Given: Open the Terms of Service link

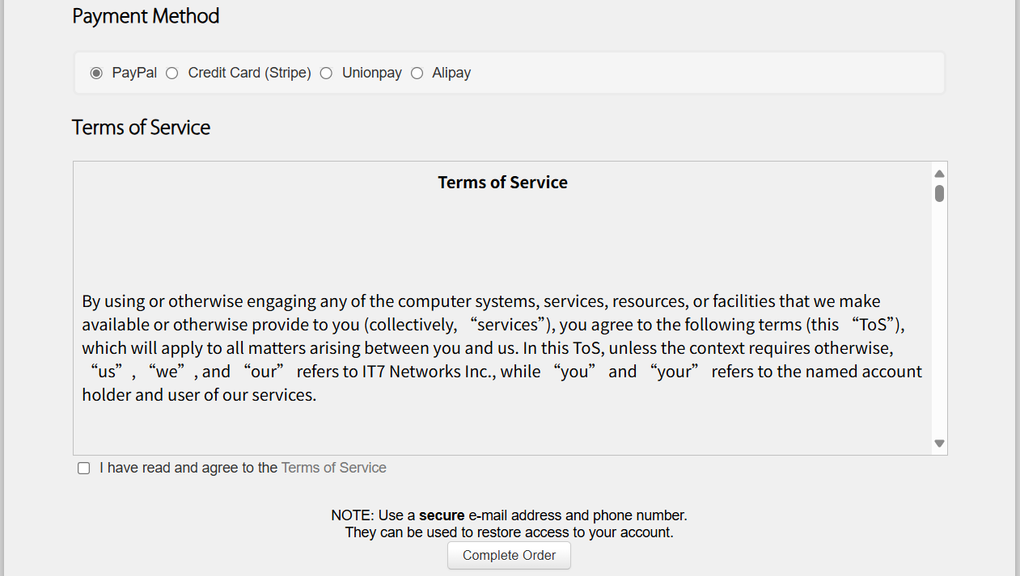Looking at the screenshot, I should click(333, 468).
